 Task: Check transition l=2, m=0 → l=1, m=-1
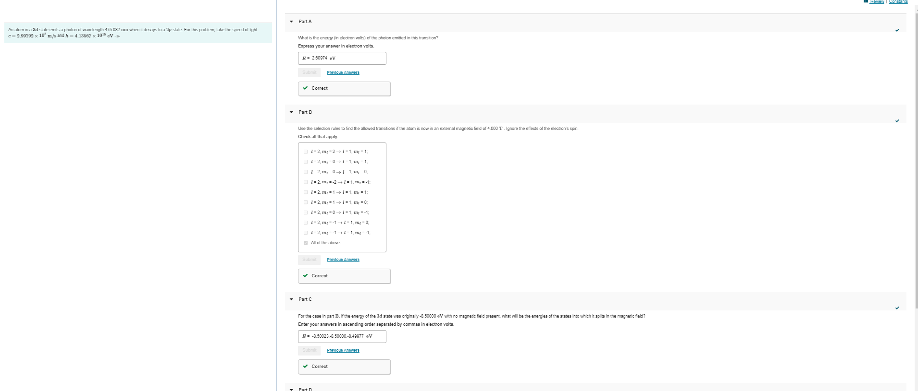(x=306, y=213)
